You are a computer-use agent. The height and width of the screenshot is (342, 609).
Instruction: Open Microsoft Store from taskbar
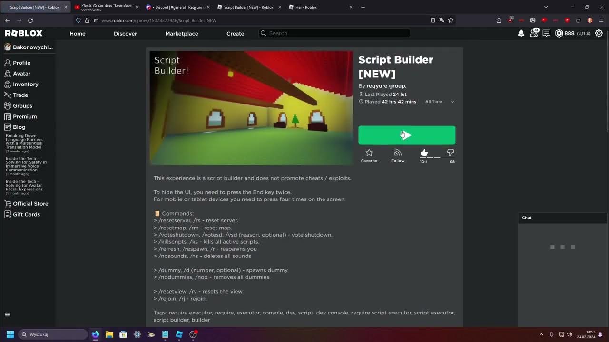coord(123,334)
